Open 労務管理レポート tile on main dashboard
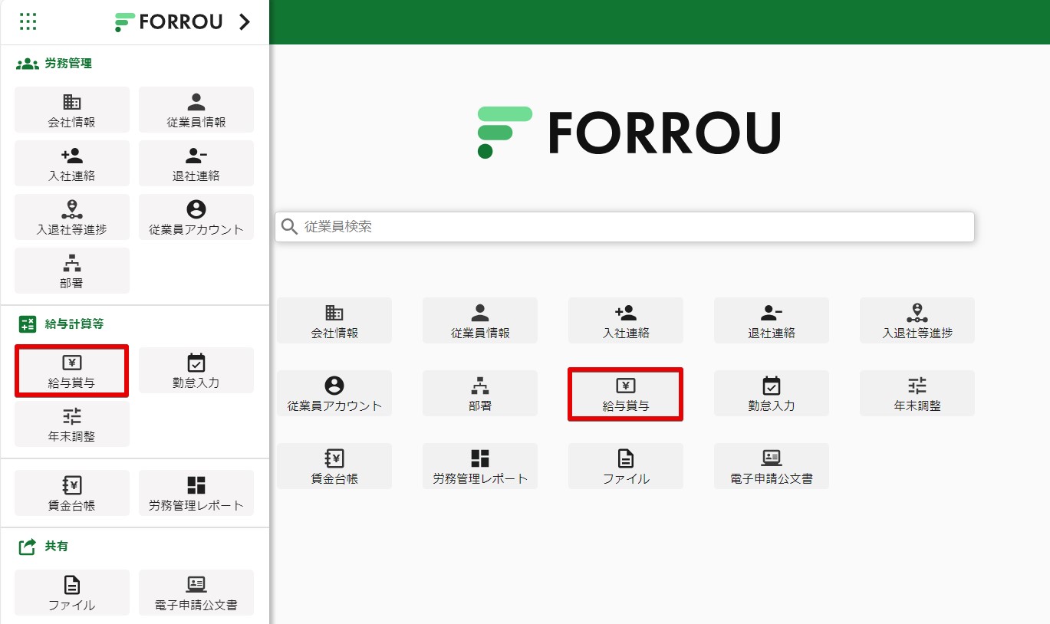 (x=480, y=466)
